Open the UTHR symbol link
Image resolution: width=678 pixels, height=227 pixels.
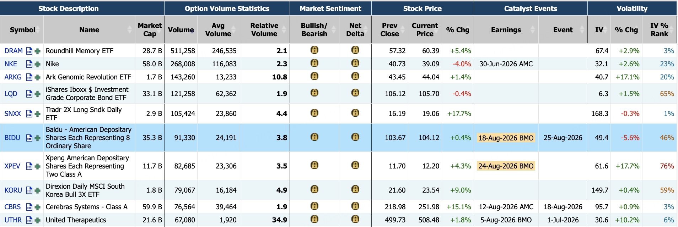pos(13,220)
